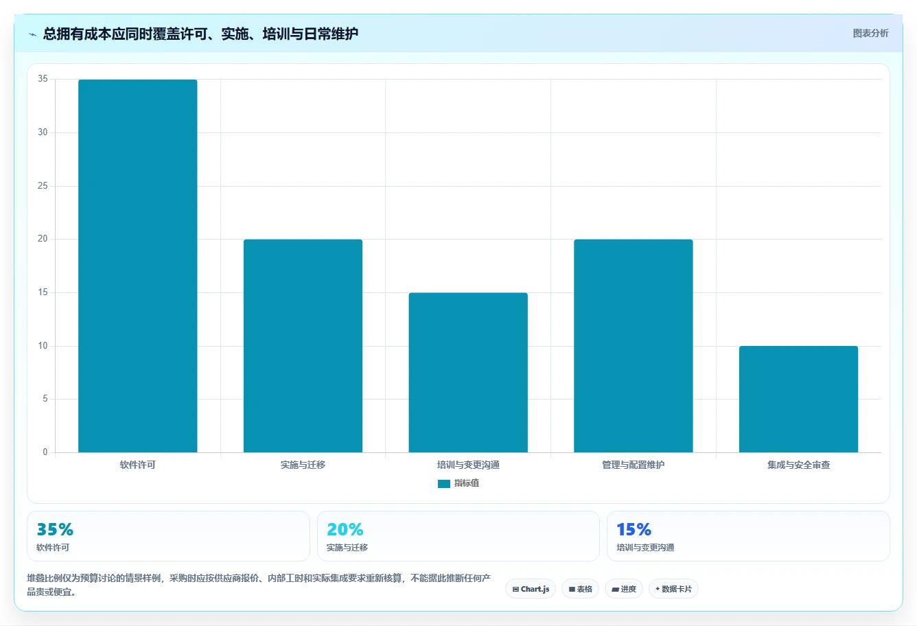The height and width of the screenshot is (626, 917).
Task: Click the footnote text starting 堆叠比例仅为预算讨论
Action: [x=259, y=585]
